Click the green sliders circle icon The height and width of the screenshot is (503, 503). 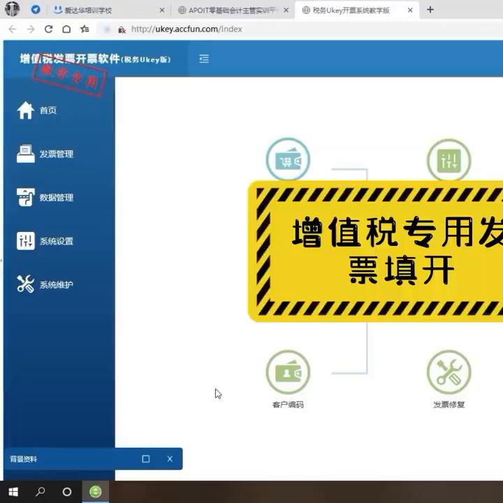[x=449, y=160]
